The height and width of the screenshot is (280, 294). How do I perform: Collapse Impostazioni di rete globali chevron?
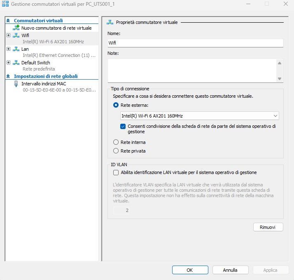tap(8, 76)
